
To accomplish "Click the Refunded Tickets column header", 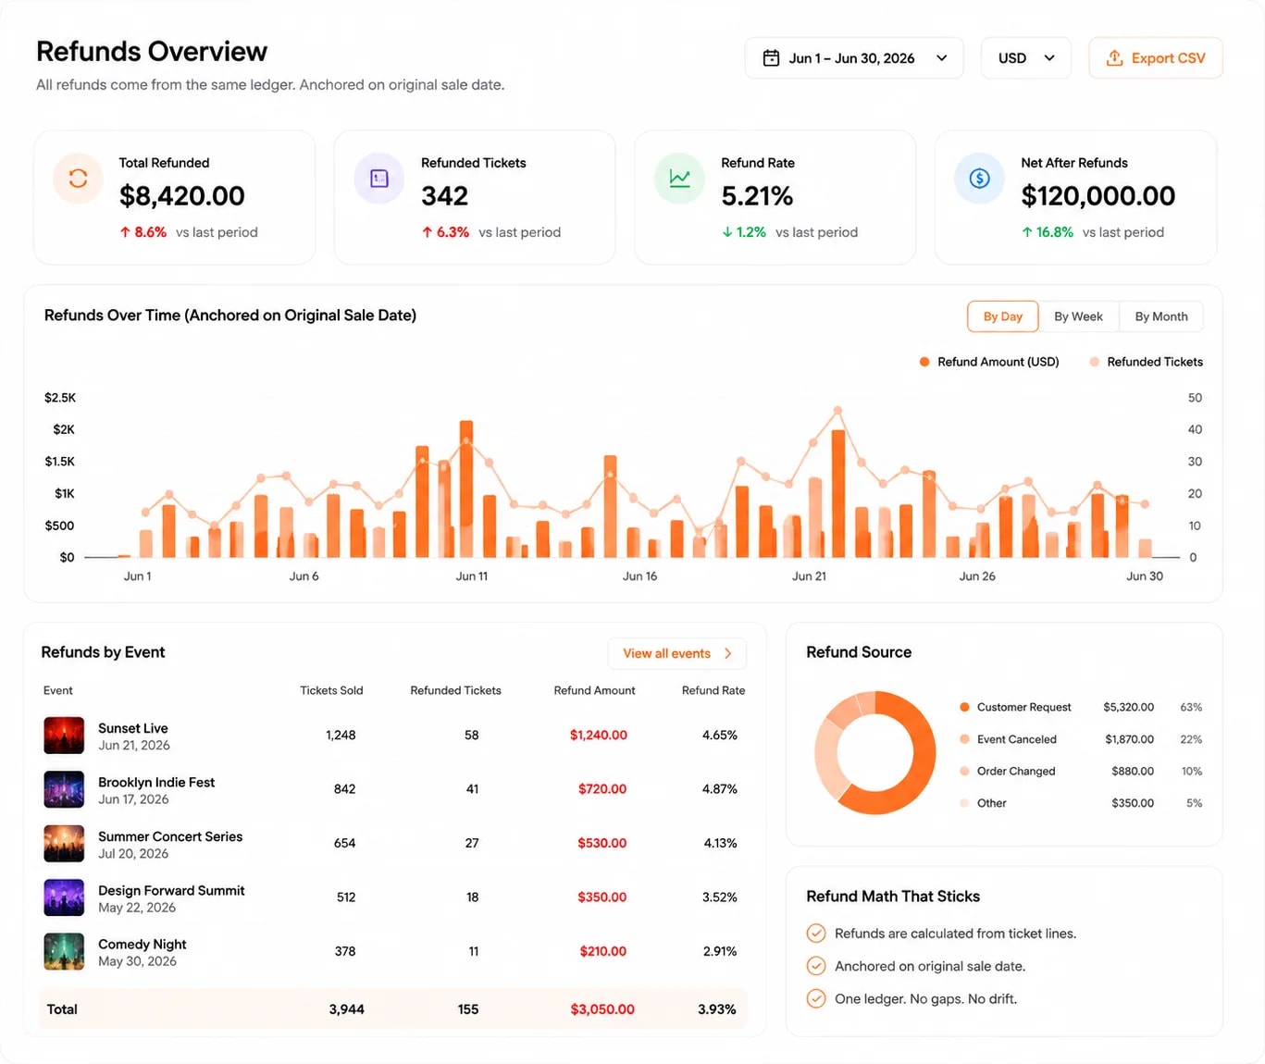I will coord(455,690).
